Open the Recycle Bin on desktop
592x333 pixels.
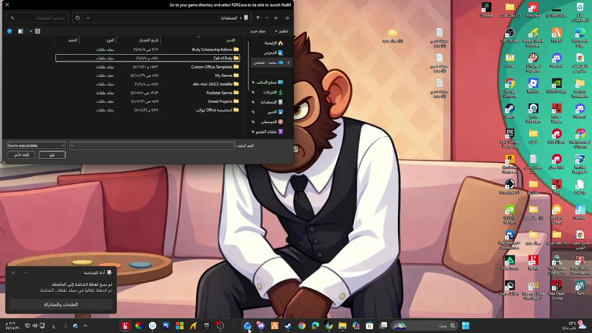[x=580, y=12]
